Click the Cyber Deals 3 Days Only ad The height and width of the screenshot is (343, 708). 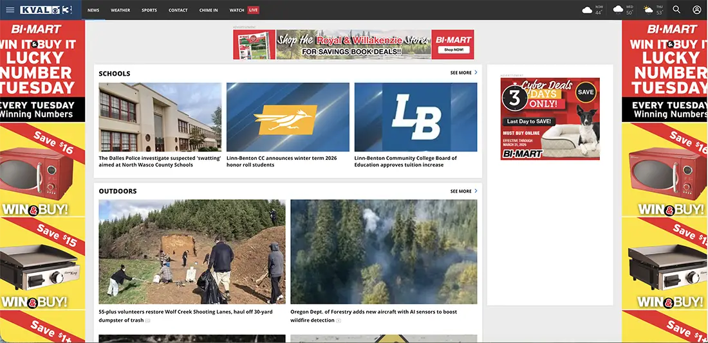[550, 119]
